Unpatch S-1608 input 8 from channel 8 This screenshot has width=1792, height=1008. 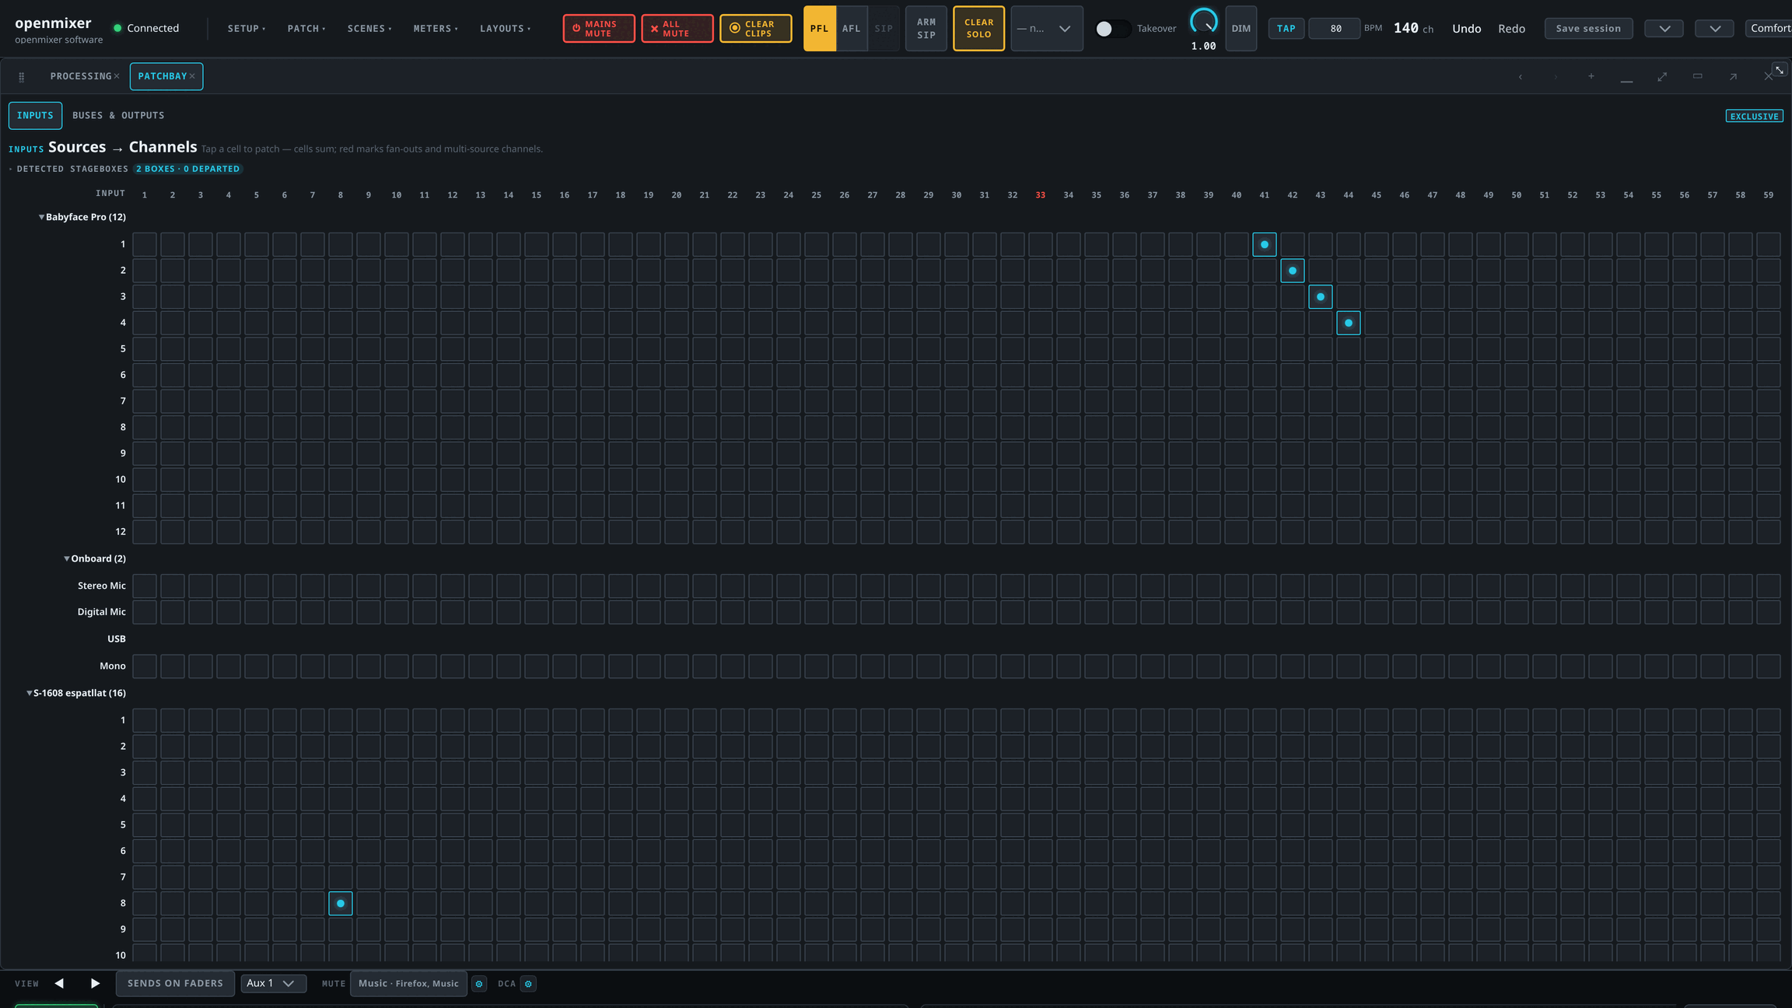(x=340, y=904)
